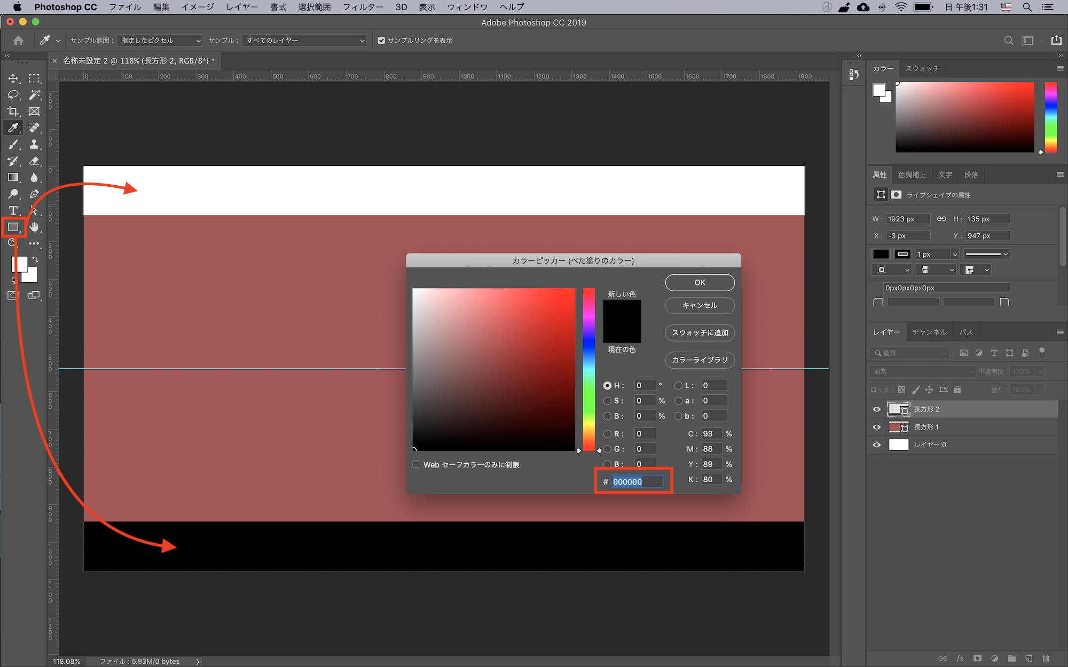Hide the 長方形 1 layer
The height and width of the screenshot is (667, 1068).
(876, 427)
